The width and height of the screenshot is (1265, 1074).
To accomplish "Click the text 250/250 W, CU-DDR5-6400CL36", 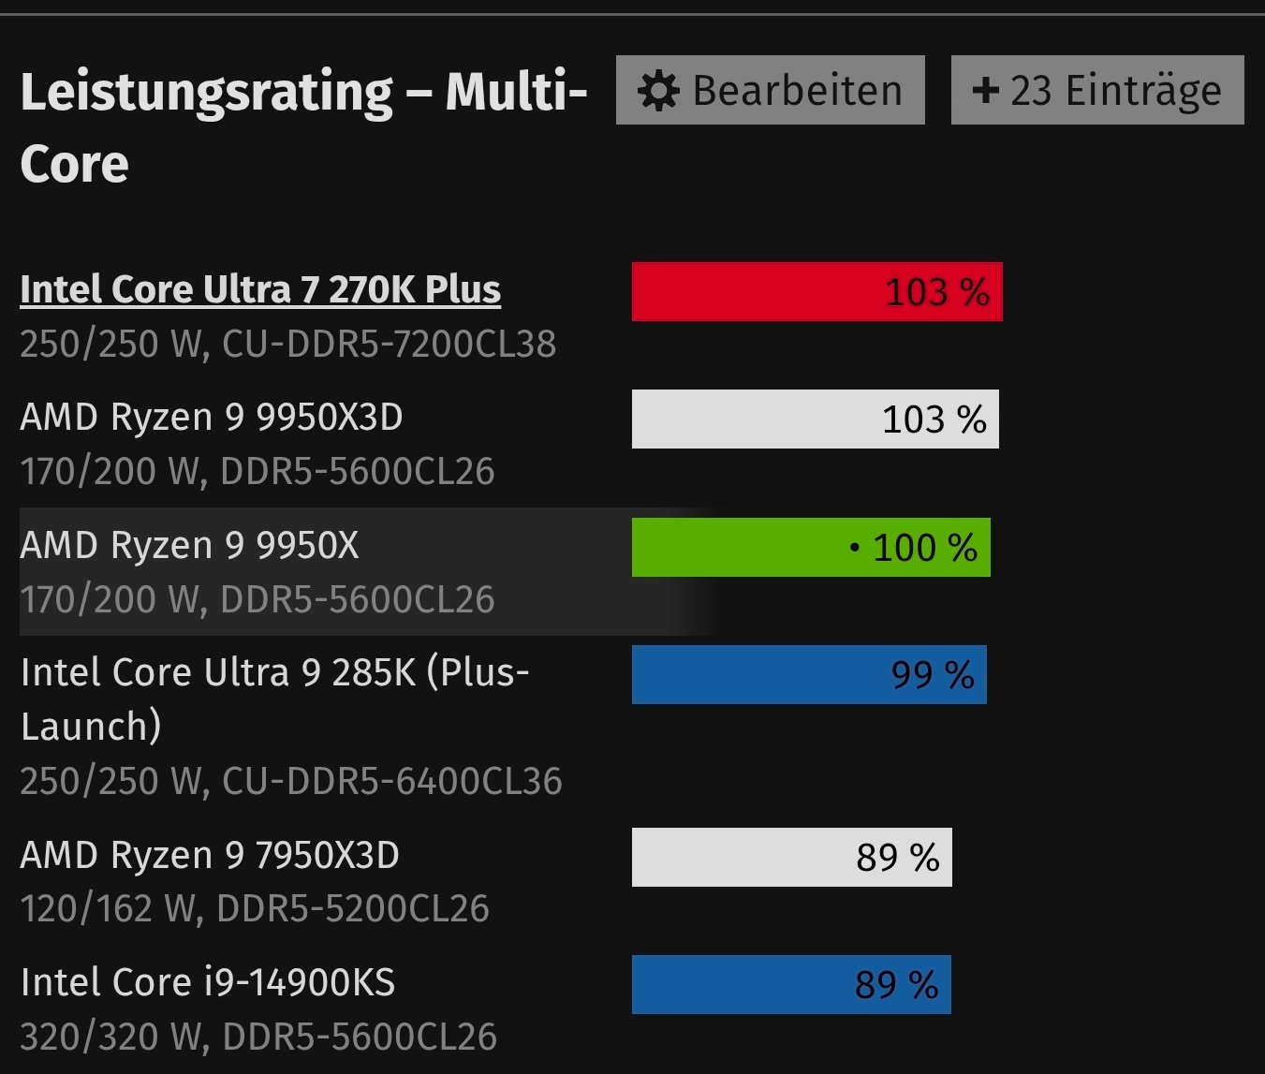I will click(x=291, y=781).
